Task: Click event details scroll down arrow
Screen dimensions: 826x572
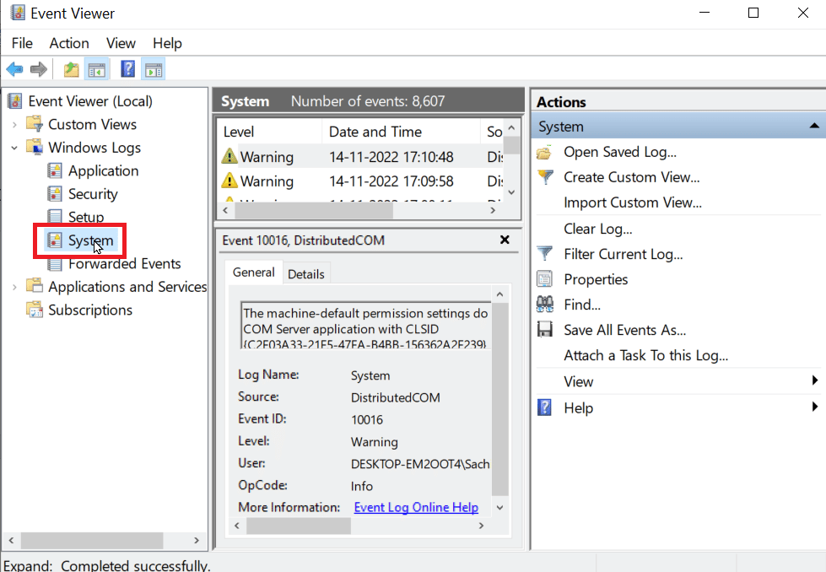Action: [x=500, y=508]
